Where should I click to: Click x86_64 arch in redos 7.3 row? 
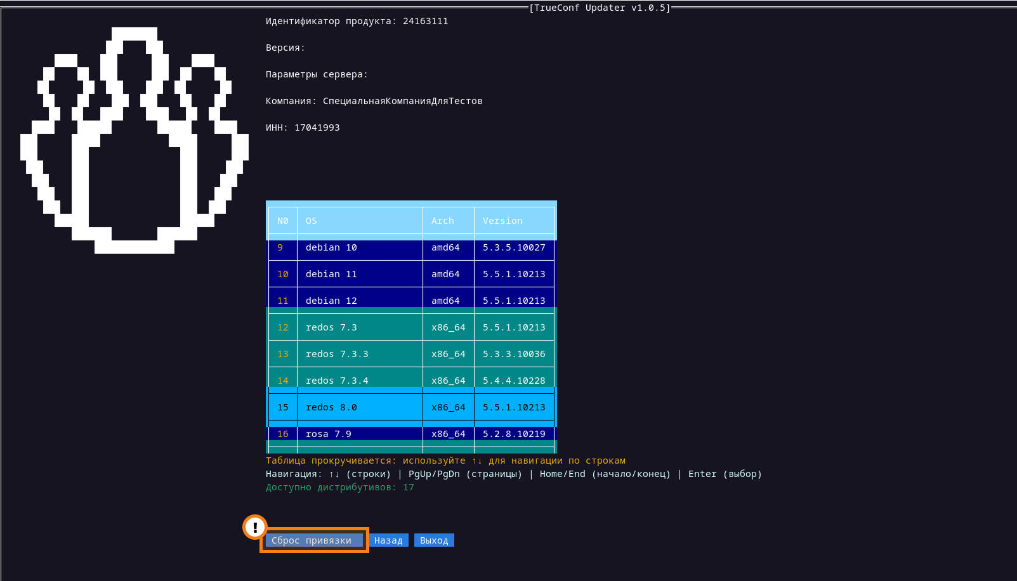point(449,327)
